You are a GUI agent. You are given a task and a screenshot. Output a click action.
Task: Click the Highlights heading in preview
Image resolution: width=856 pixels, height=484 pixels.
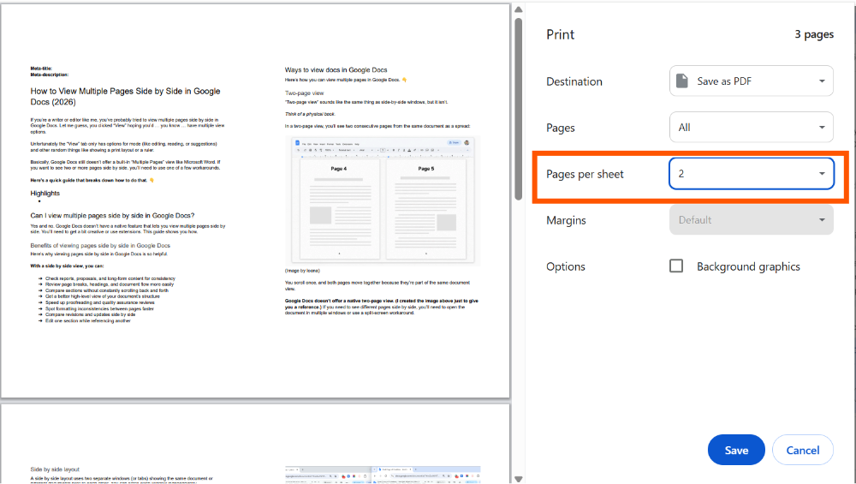pyautogui.click(x=45, y=194)
